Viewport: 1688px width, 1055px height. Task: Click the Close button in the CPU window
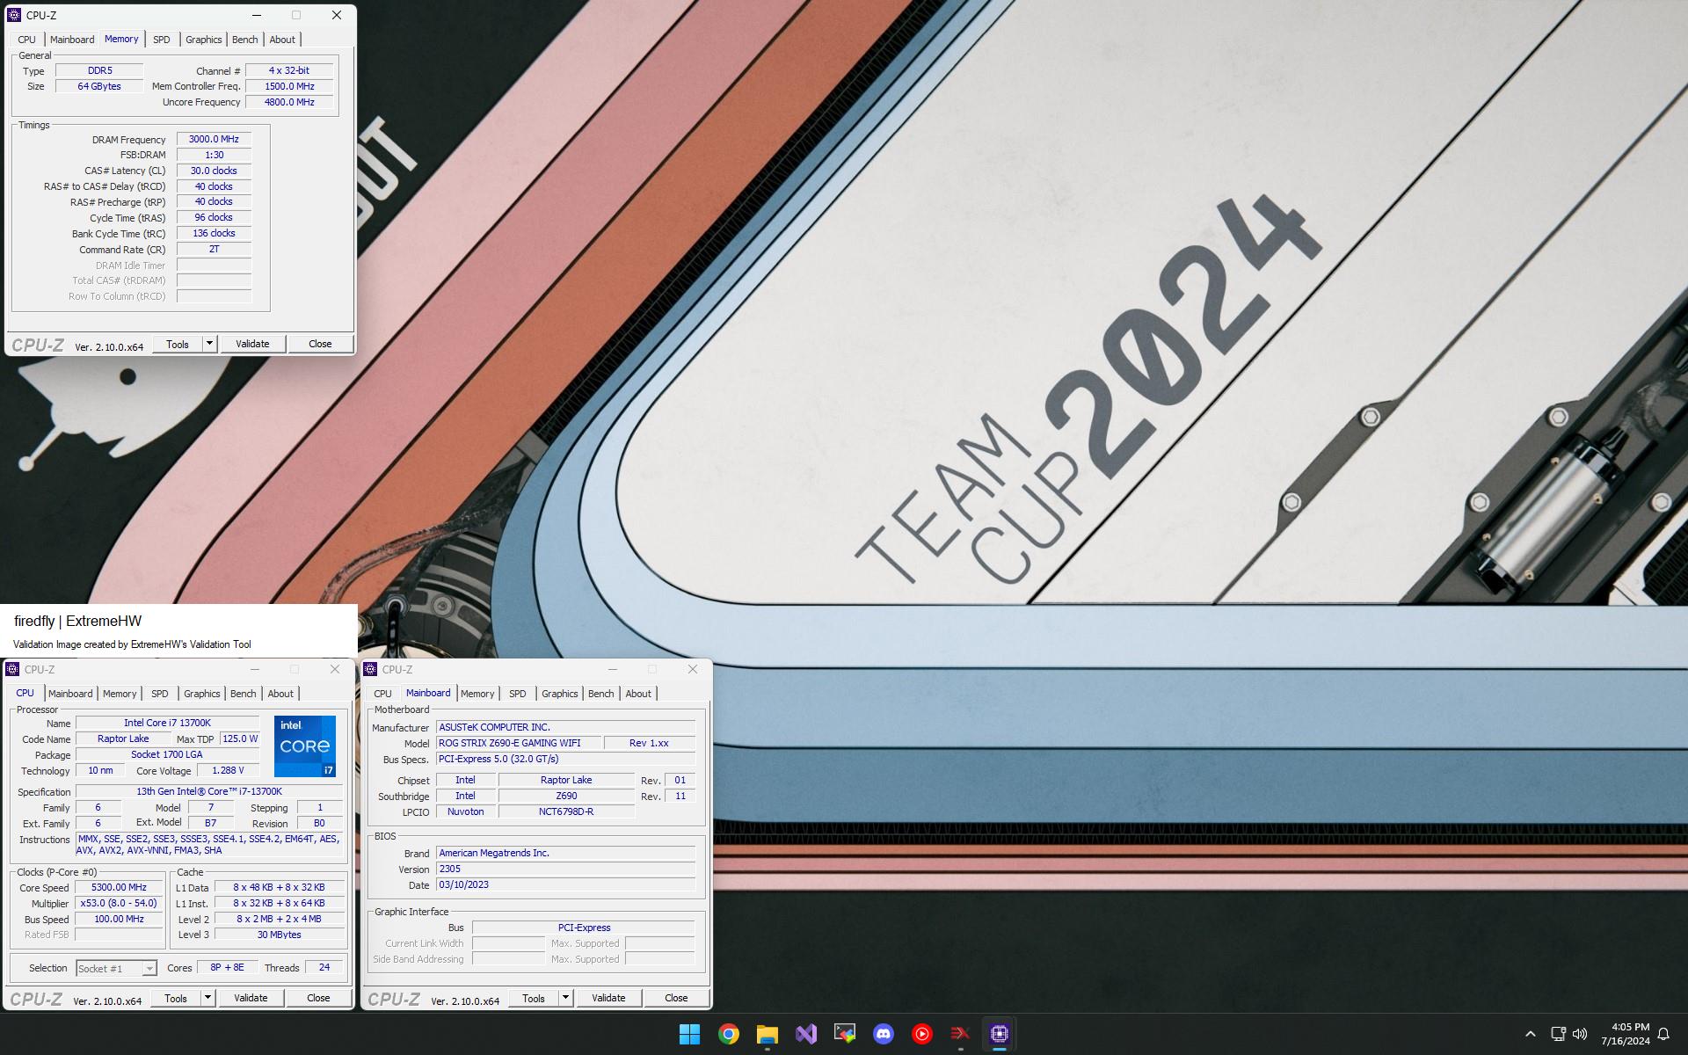[318, 998]
